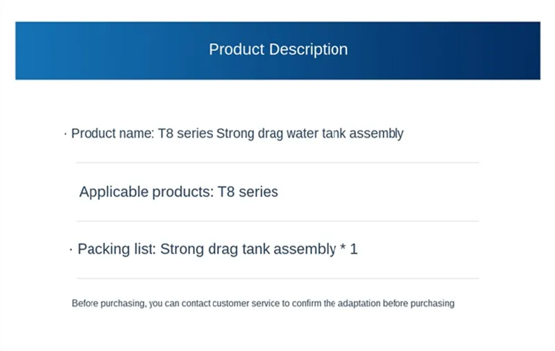555x351 pixels.
Task: Click the bullet before Packing list
Action: pyautogui.click(x=71, y=250)
